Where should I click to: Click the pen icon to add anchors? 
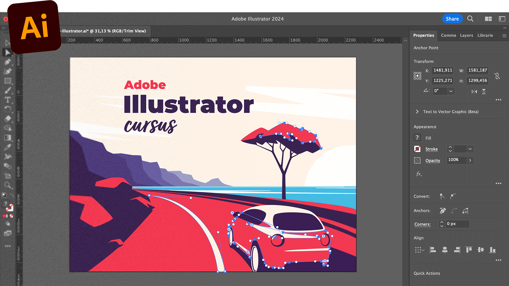click(442, 211)
